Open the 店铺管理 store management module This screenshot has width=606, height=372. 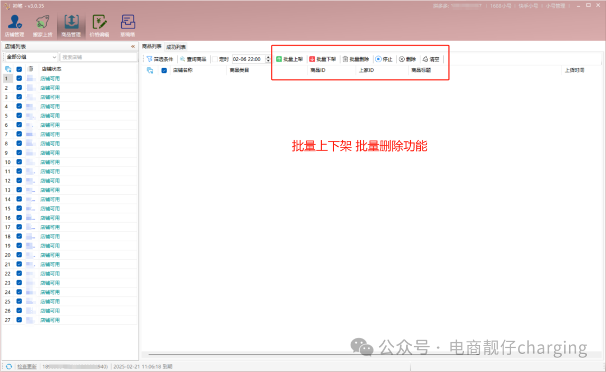pyautogui.click(x=14, y=24)
